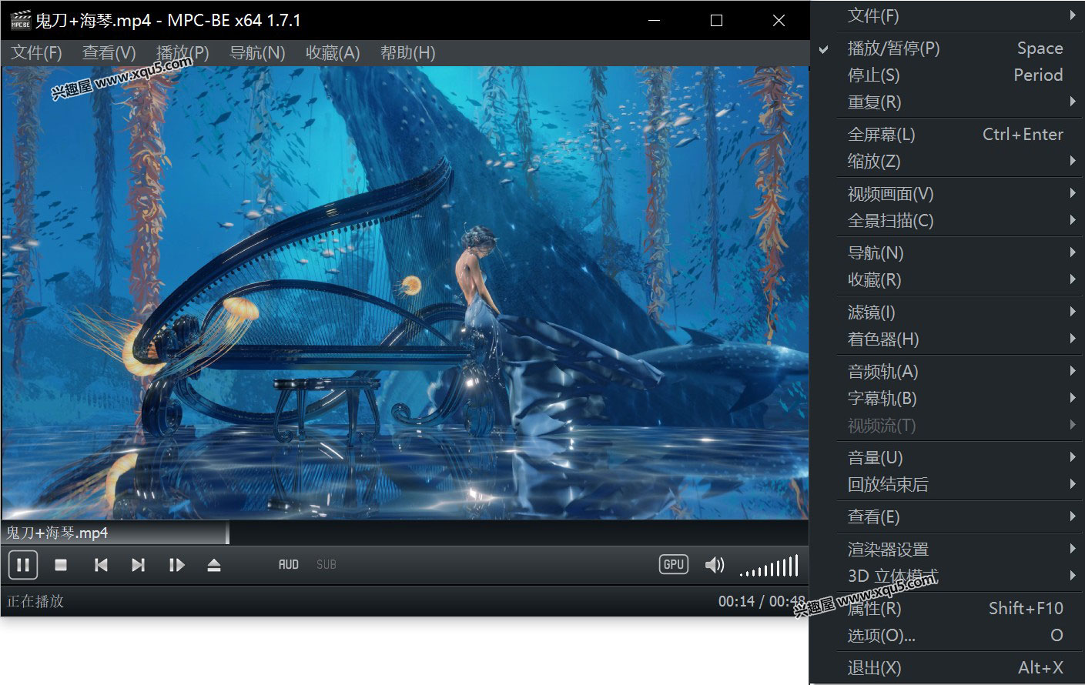Expand the 滤镜(I) submenu

pos(947,312)
